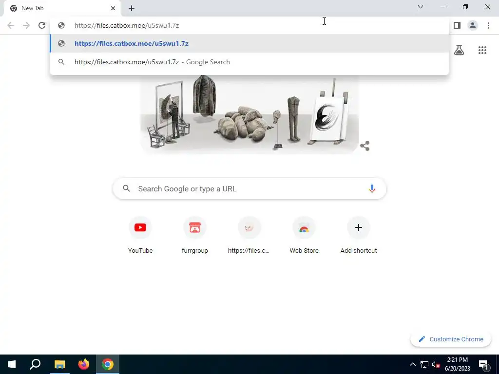This screenshot has width=499, height=374.
Task: Open the tab search chevron
Action: 421,7
